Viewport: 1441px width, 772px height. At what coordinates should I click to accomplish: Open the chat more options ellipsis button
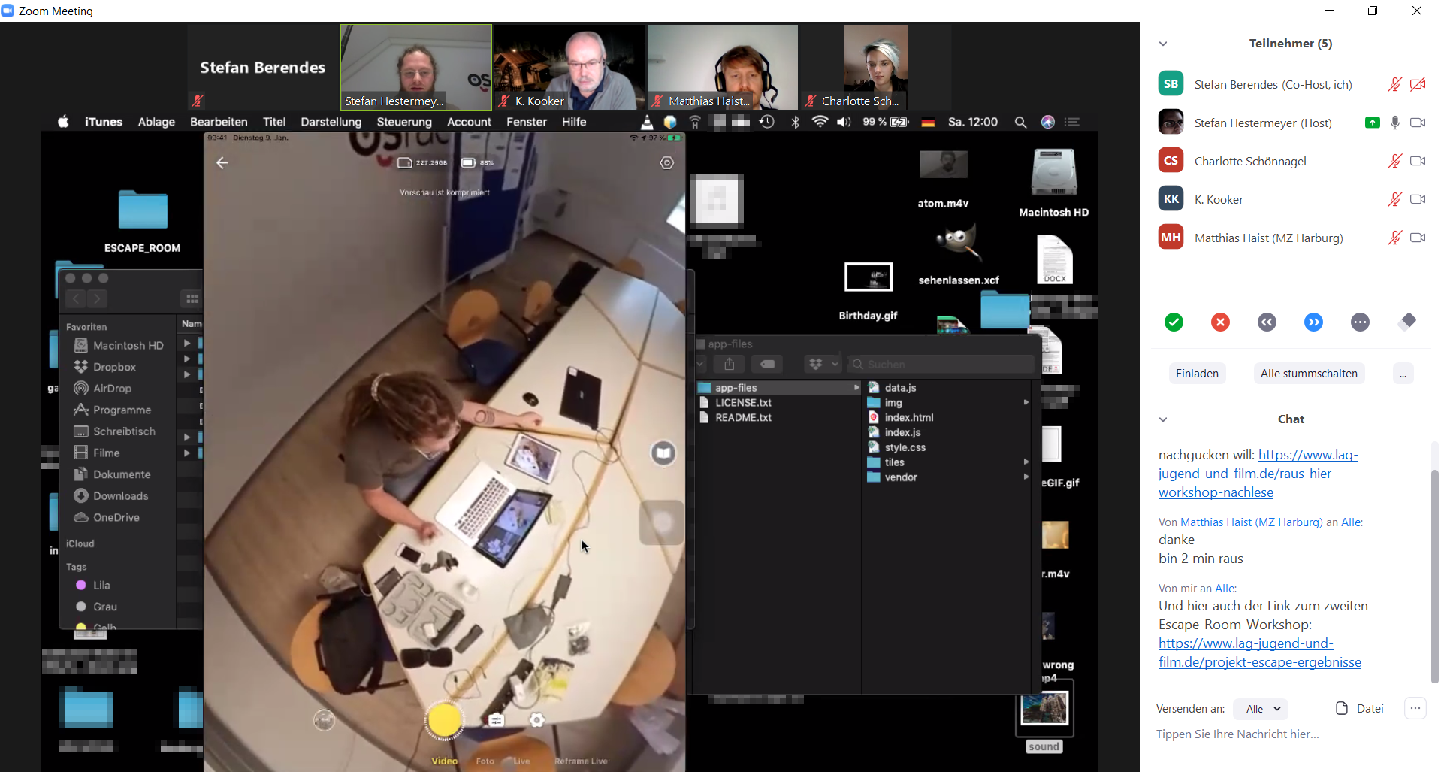(1415, 708)
